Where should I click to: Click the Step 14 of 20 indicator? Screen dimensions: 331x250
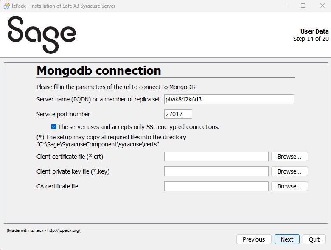coord(311,39)
